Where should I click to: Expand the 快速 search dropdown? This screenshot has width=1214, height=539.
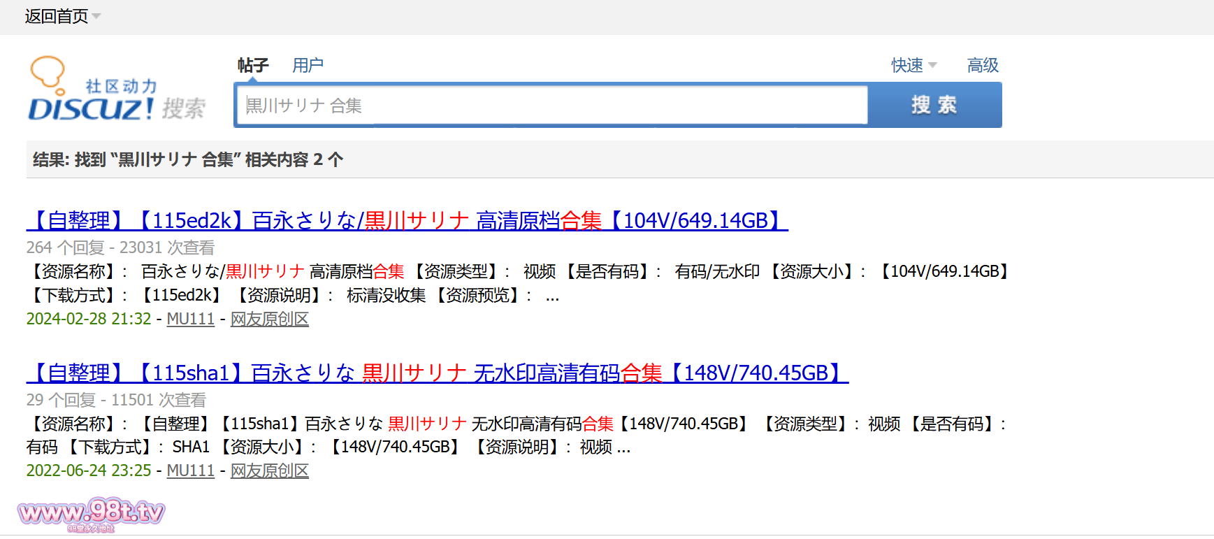click(913, 66)
